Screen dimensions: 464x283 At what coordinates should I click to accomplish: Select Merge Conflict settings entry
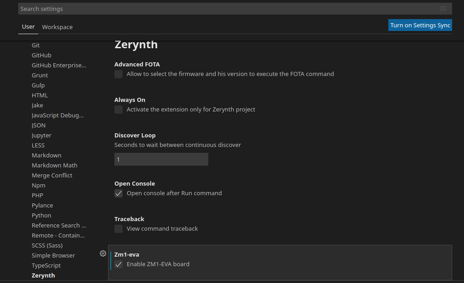coord(52,176)
